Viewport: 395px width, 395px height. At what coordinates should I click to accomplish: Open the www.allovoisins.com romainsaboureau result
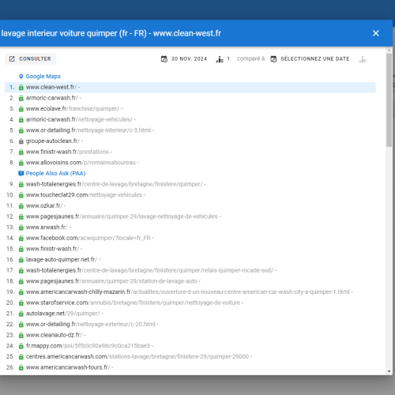pyautogui.click(x=81, y=163)
